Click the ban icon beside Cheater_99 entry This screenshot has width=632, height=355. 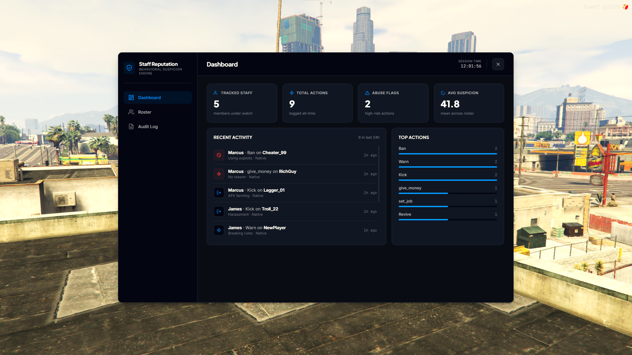[x=219, y=155]
